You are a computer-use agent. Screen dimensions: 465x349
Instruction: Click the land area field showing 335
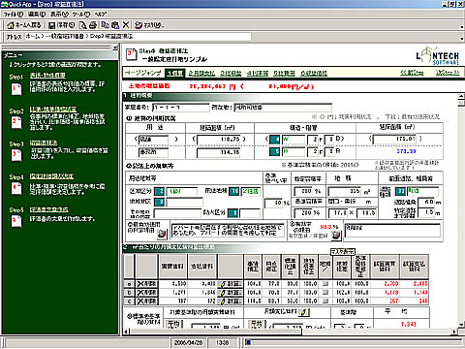(344, 191)
